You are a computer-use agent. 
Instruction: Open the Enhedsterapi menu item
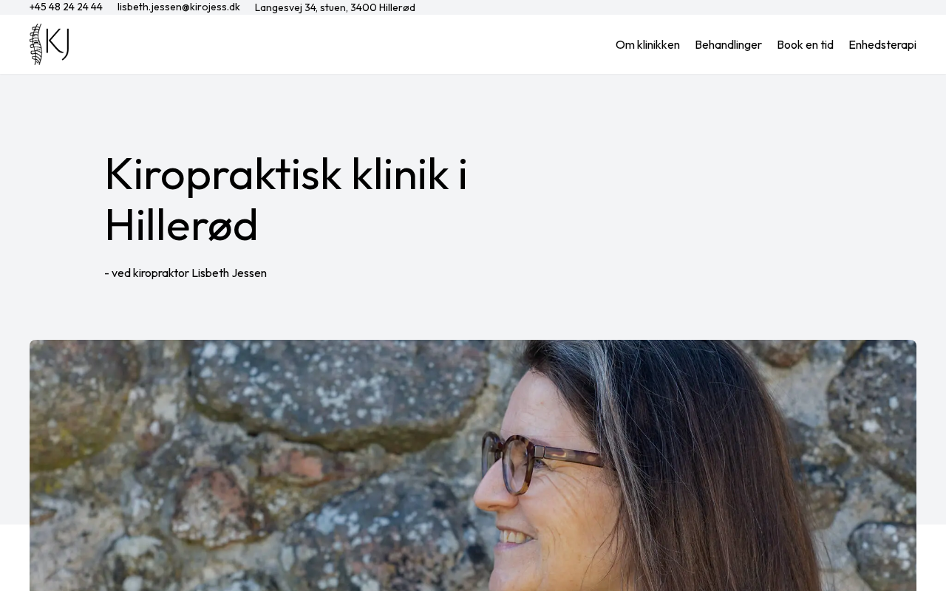pos(882,44)
